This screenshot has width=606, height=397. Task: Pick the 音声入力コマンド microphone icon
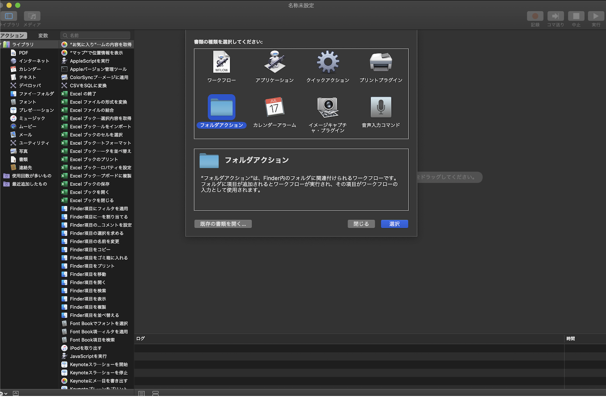pyautogui.click(x=381, y=107)
